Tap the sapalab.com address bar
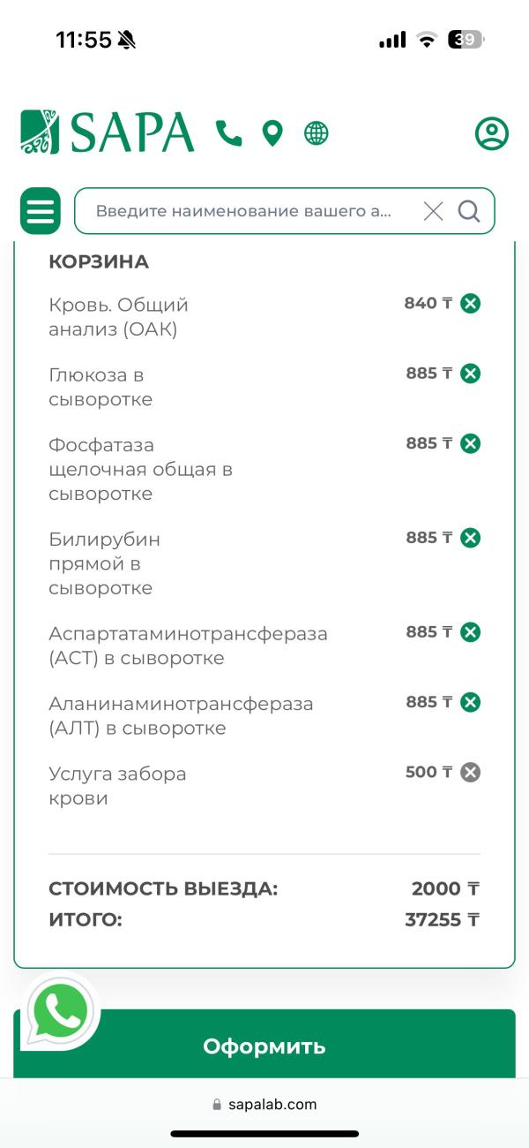Viewport: 529px width, 1148px height. 264,1104
